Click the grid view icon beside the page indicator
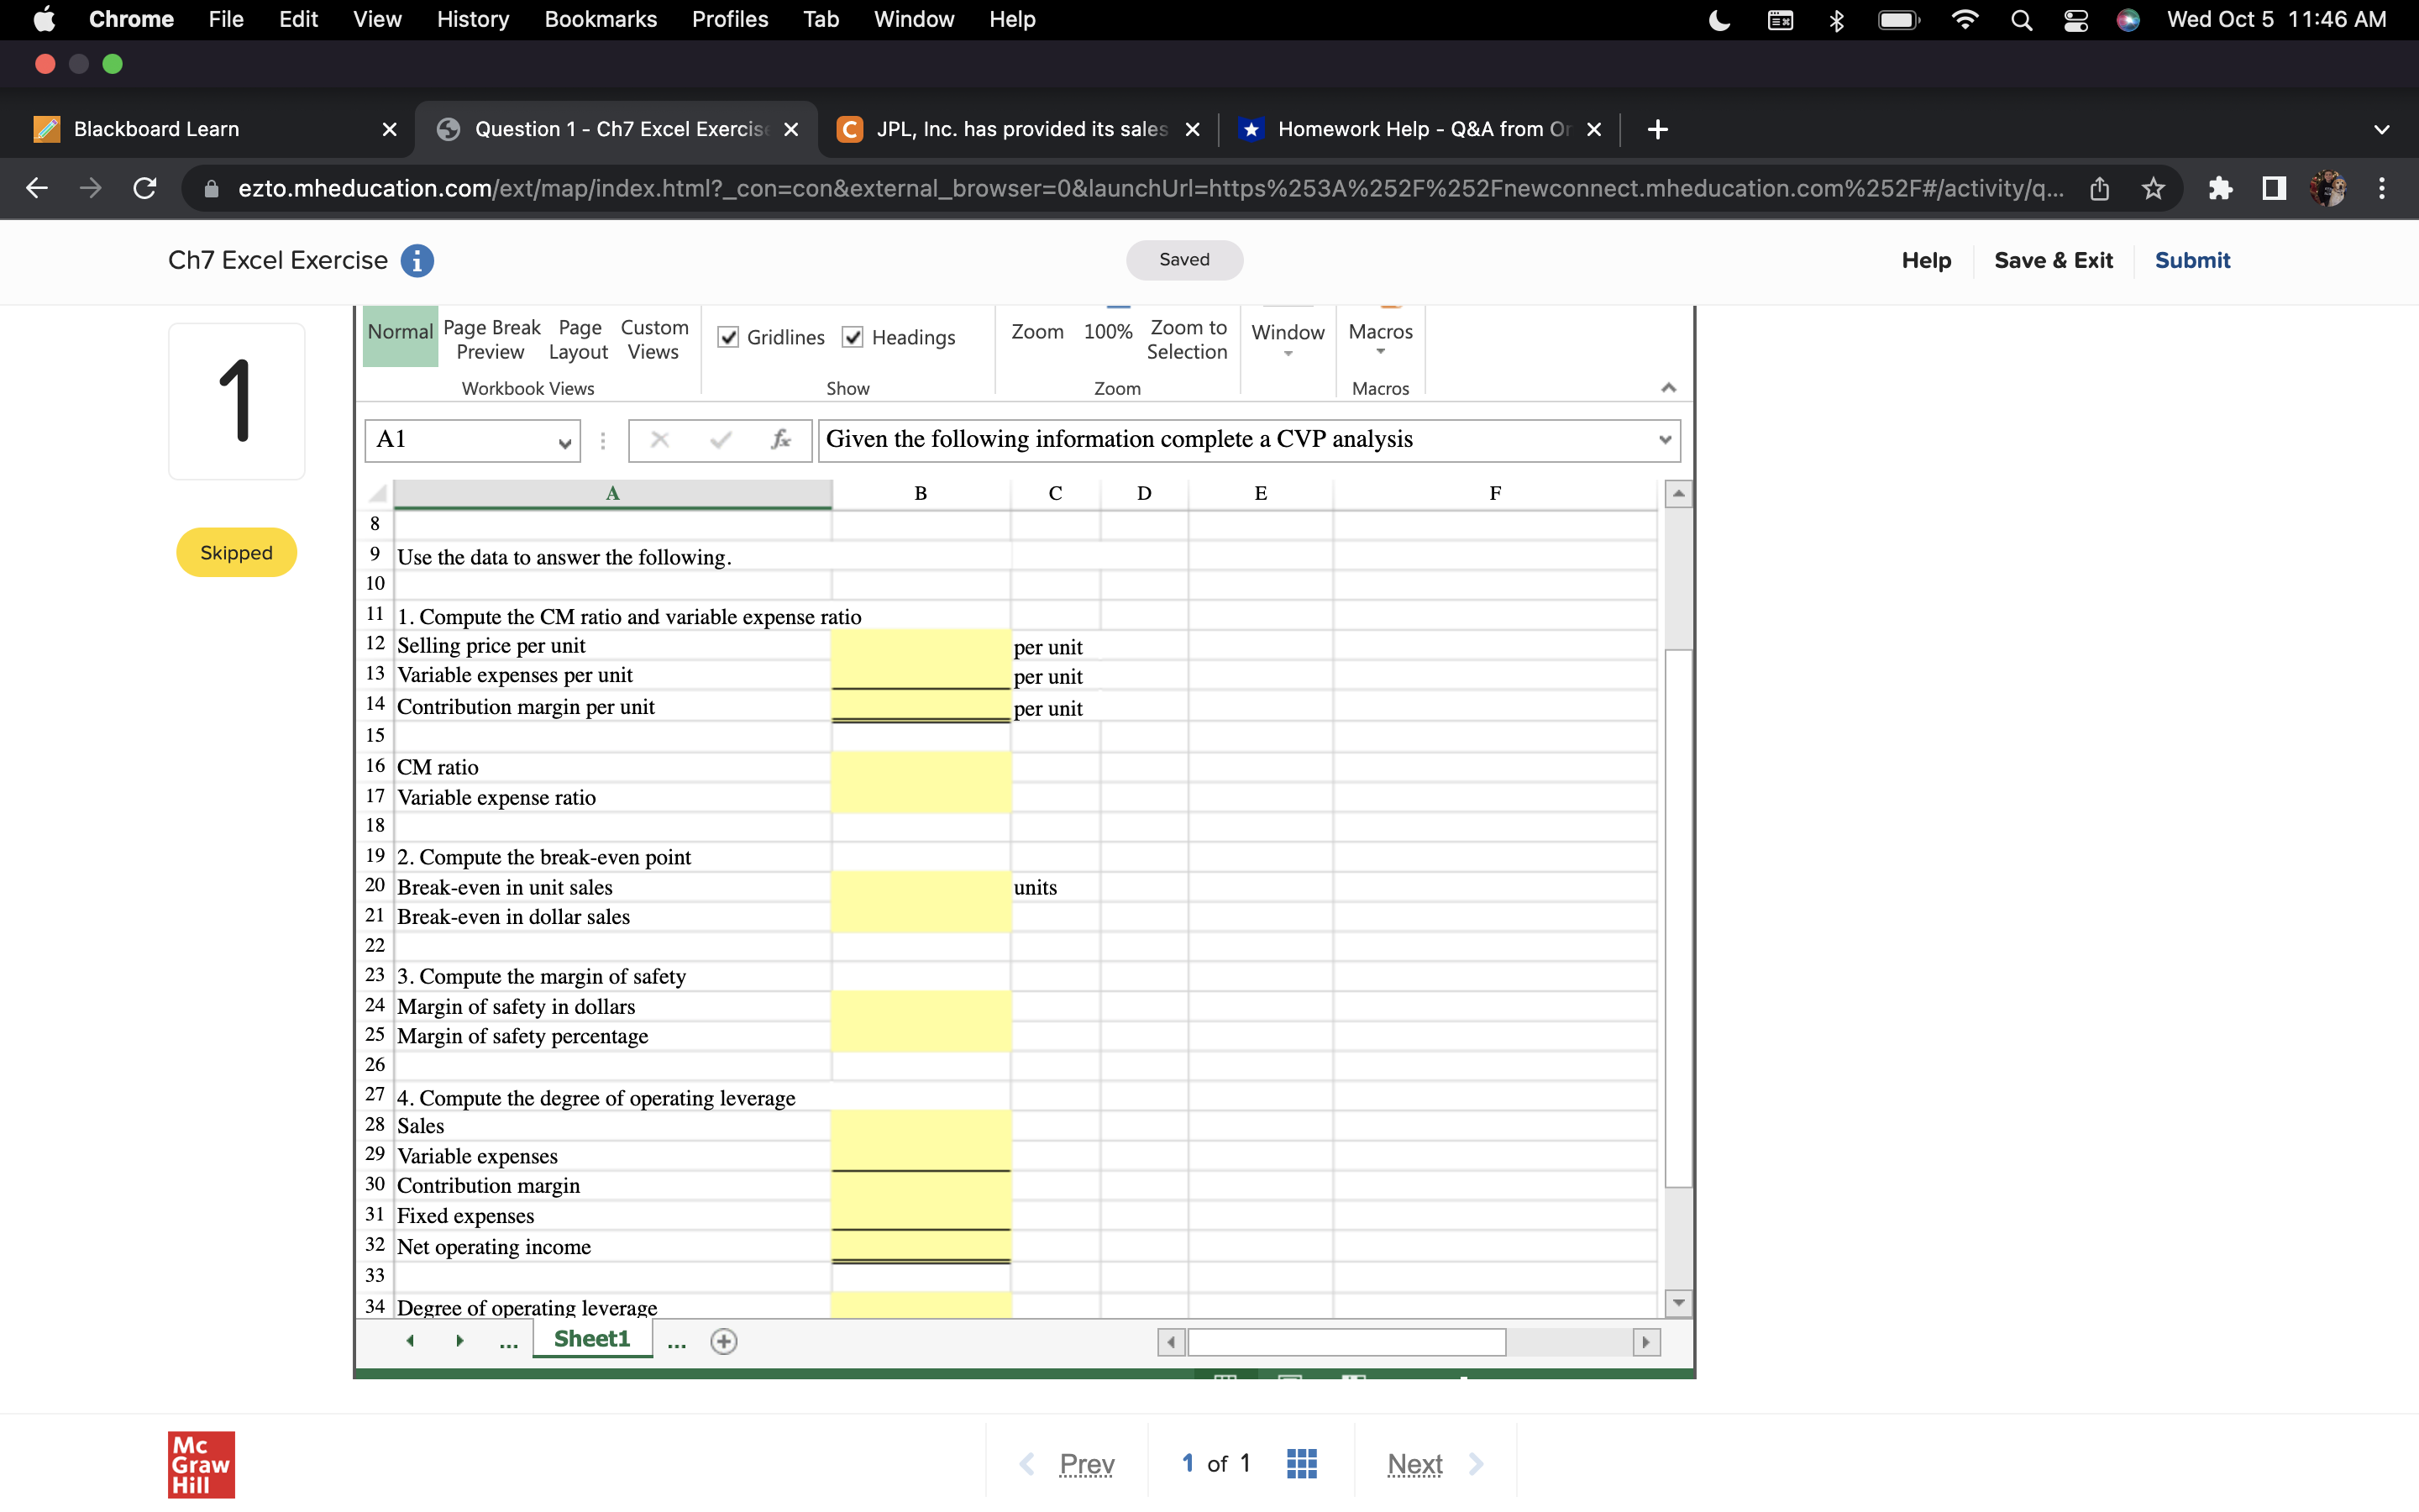This screenshot has width=2419, height=1512. pyautogui.click(x=1300, y=1463)
